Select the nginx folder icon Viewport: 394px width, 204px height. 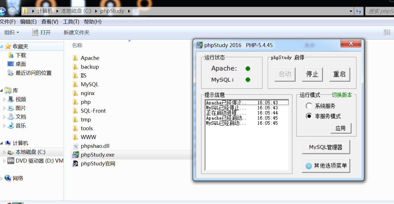(75, 93)
